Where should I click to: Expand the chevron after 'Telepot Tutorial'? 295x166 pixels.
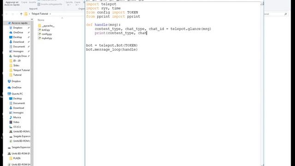[50, 14]
